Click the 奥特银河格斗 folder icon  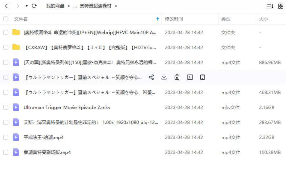click(16, 32)
